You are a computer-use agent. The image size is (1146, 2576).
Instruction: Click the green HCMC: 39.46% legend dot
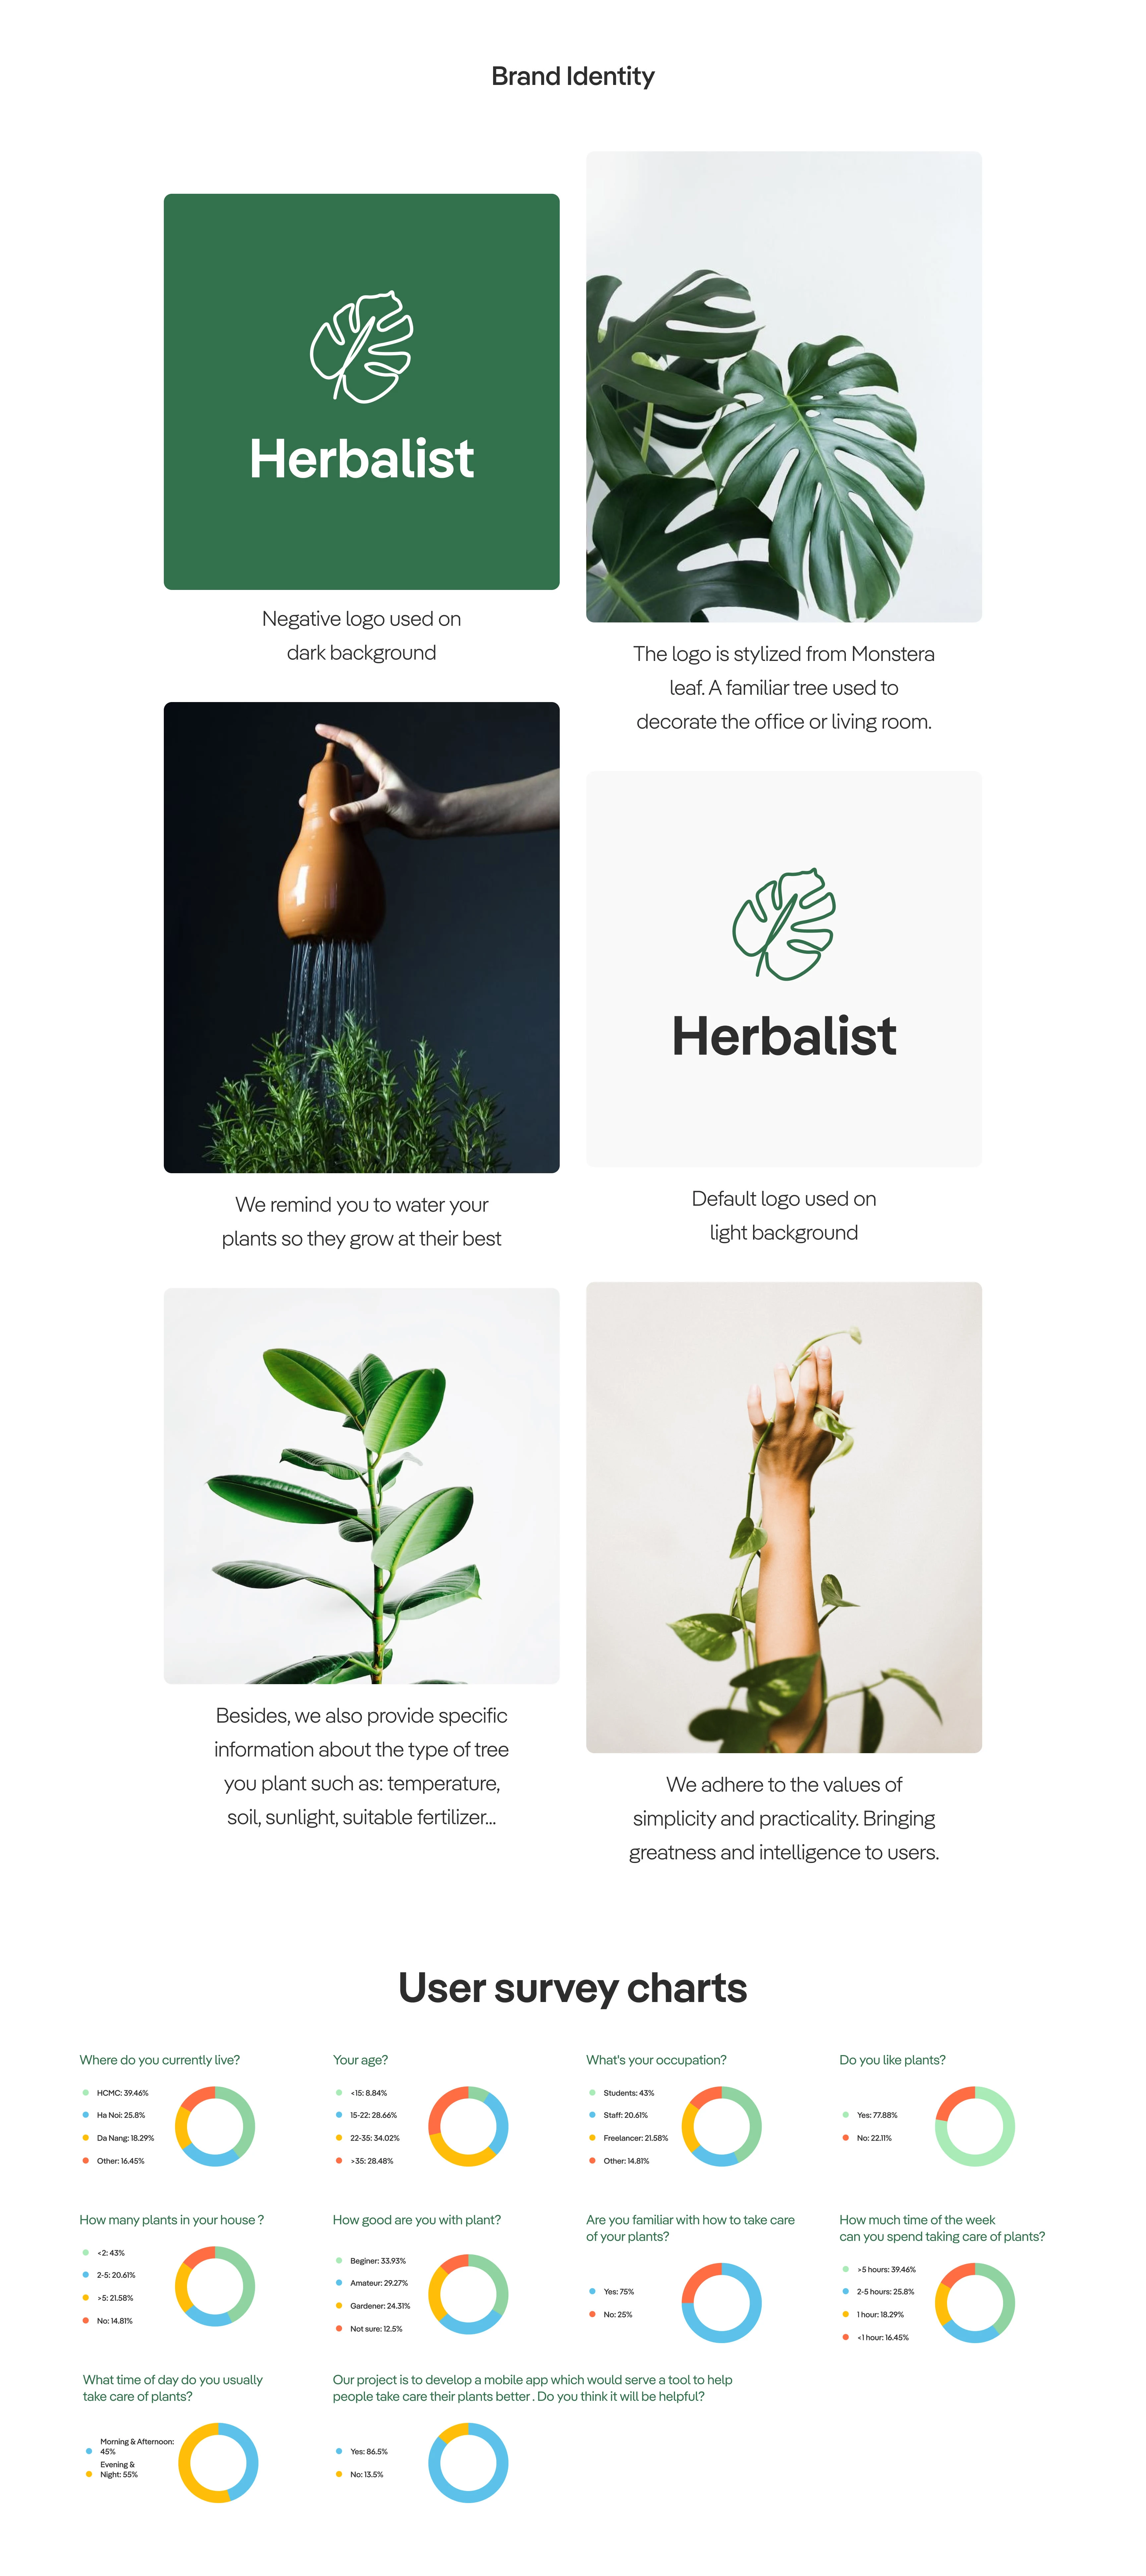pyautogui.click(x=86, y=2092)
